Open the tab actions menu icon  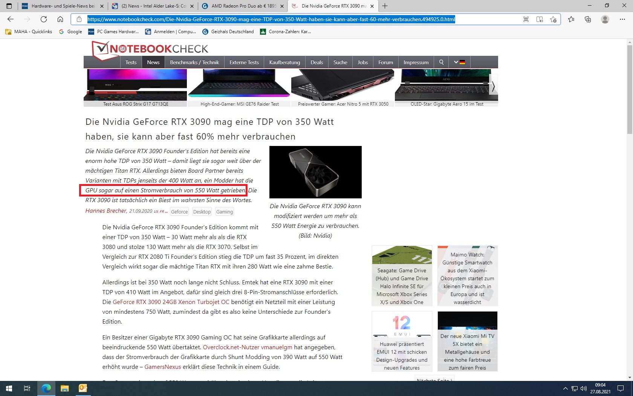point(9,6)
